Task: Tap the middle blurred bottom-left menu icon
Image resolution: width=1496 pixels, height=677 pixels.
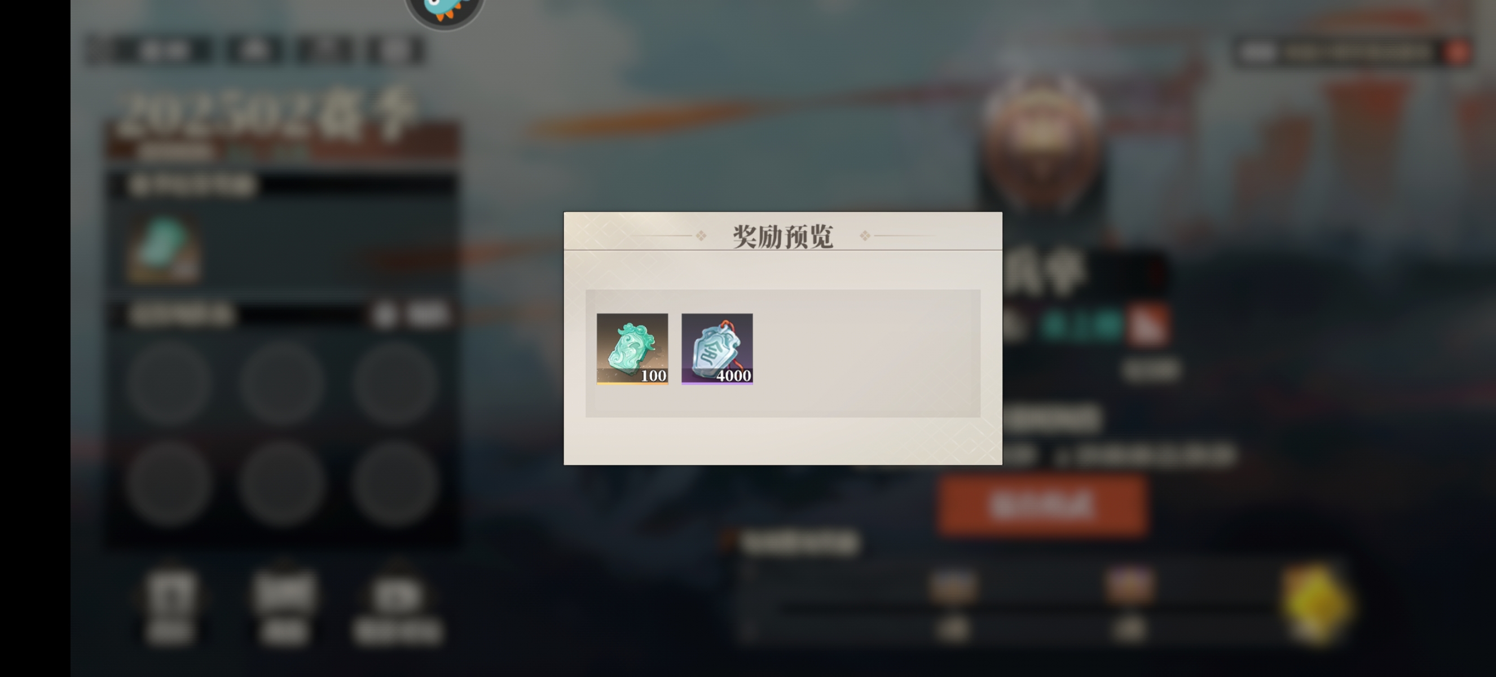Action: (x=284, y=605)
